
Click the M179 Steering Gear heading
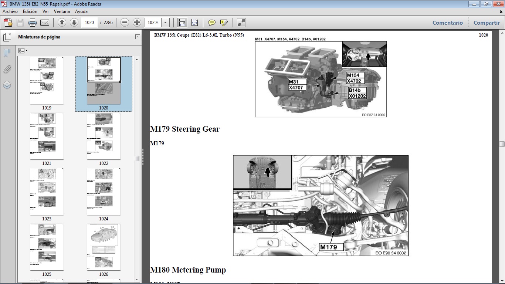coord(185,129)
